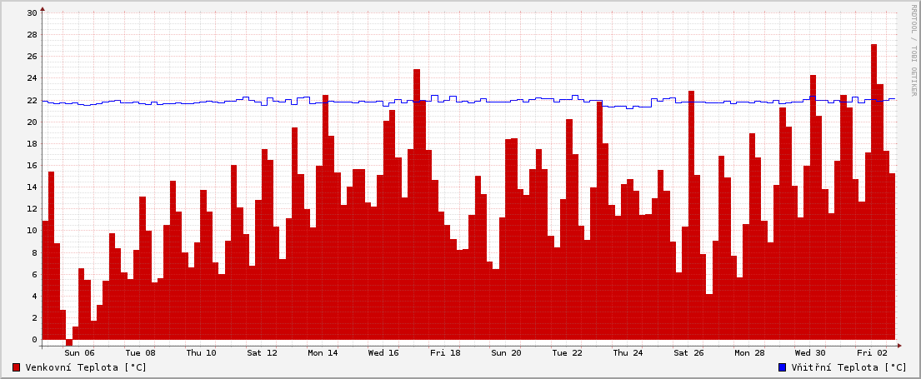Click the y-axis value 4
This screenshot has height=379, width=921.
pyautogui.click(x=35, y=297)
